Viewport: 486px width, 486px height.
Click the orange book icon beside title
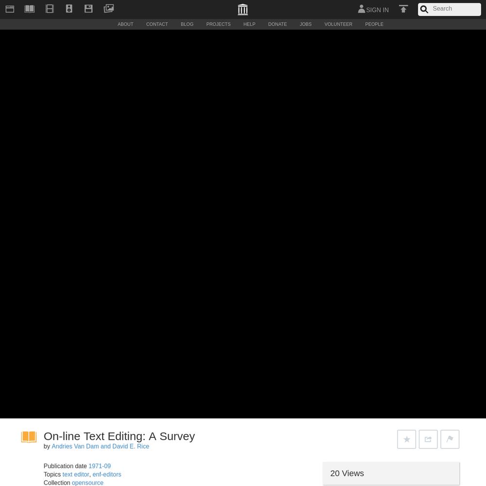point(29,437)
